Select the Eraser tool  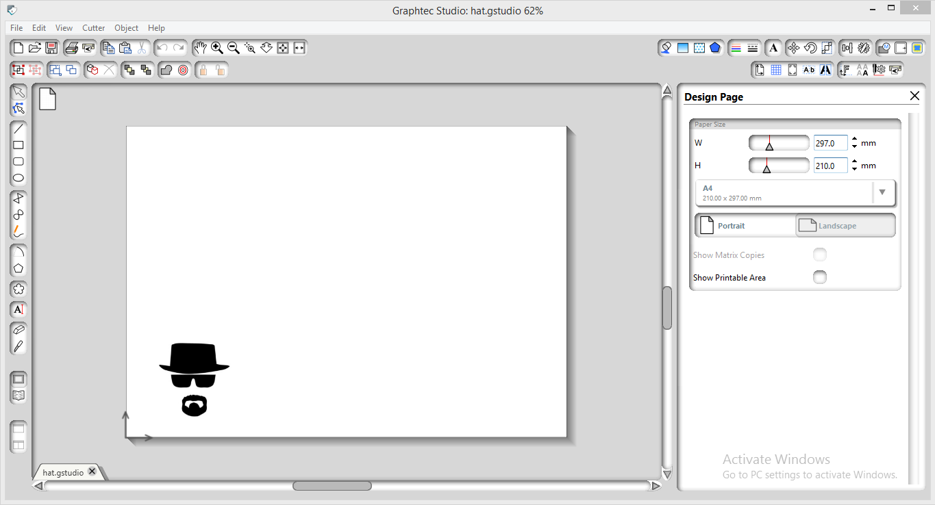tap(18, 330)
